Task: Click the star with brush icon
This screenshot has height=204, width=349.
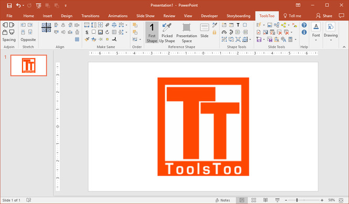Action: click(x=94, y=39)
